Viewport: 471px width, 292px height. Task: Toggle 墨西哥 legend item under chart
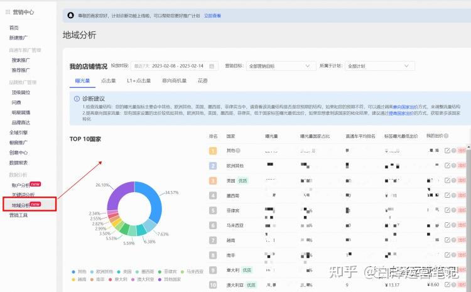(x=145, y=271)
